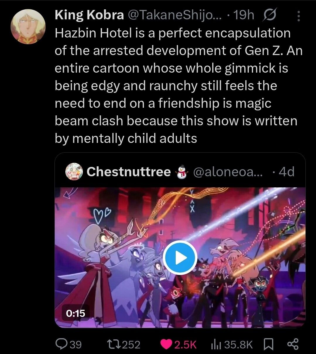The height and width of the screenshot is (354, 316).
Task: Open the Hazbin Hotel tweet text body
Action: click(179, 86)
